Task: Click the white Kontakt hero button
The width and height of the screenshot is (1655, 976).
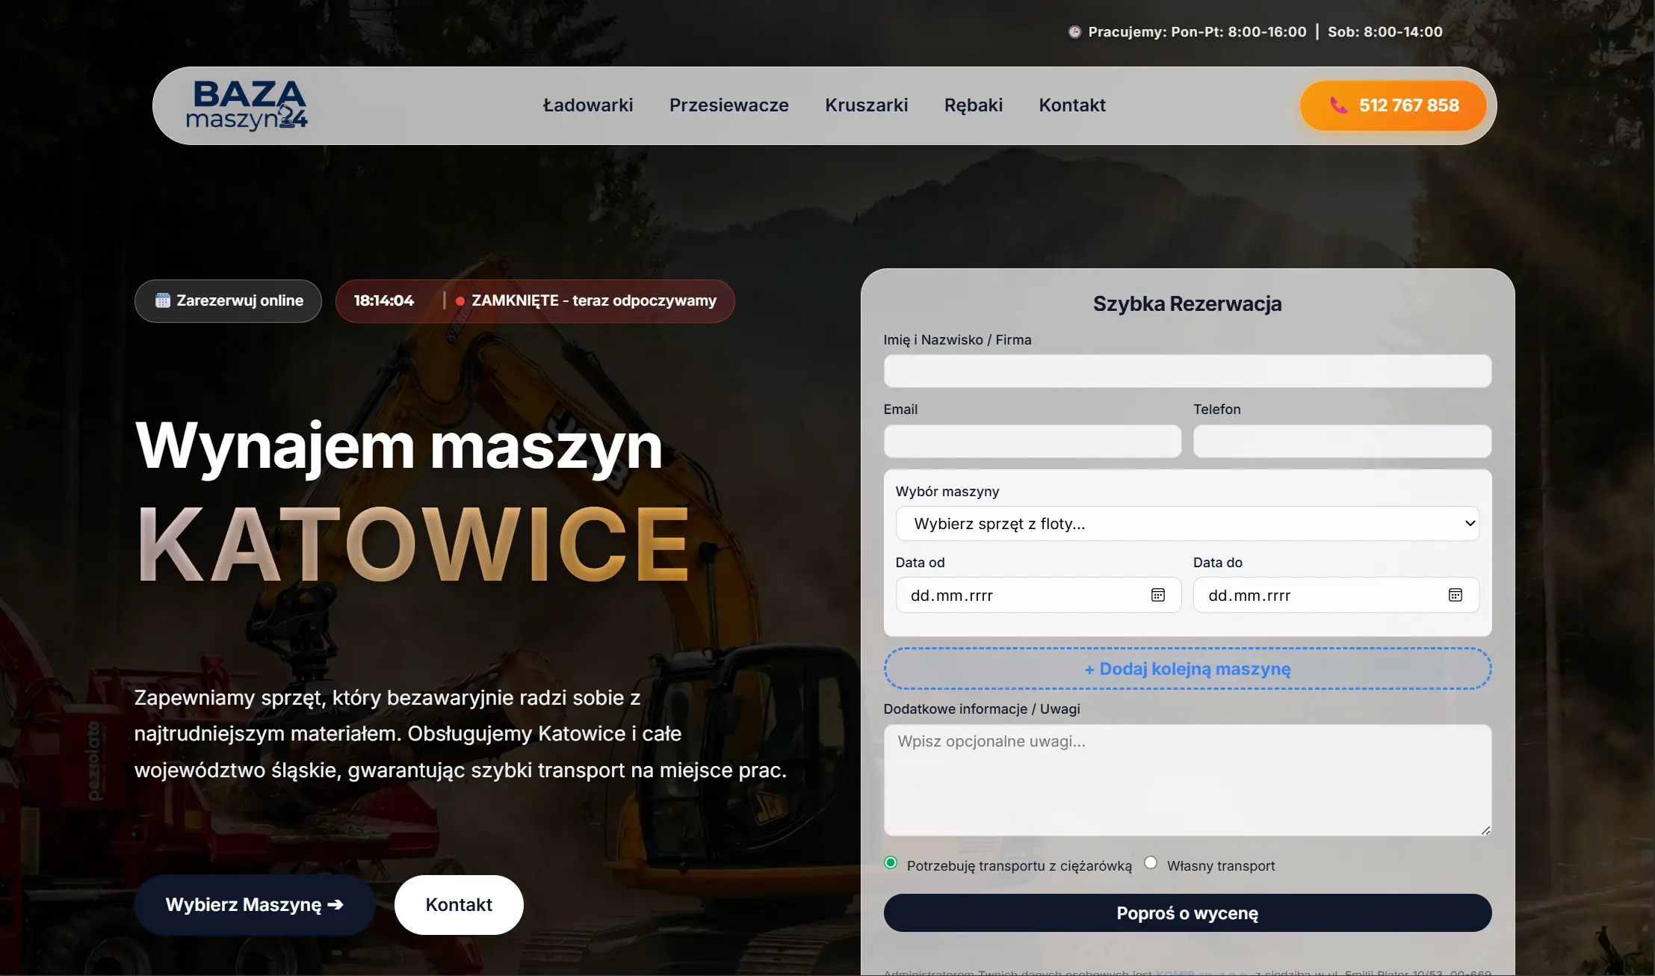Action: 459,905
